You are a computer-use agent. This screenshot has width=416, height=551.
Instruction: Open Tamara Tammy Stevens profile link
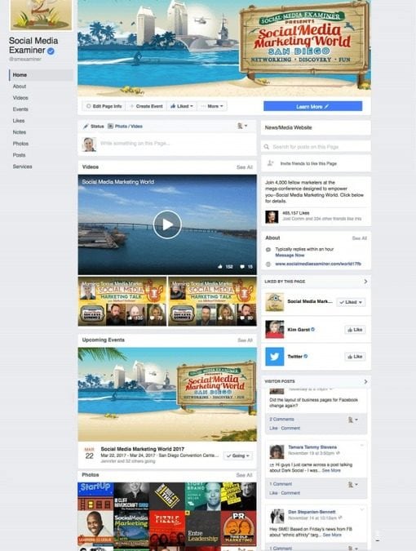(x=312, y=447)
